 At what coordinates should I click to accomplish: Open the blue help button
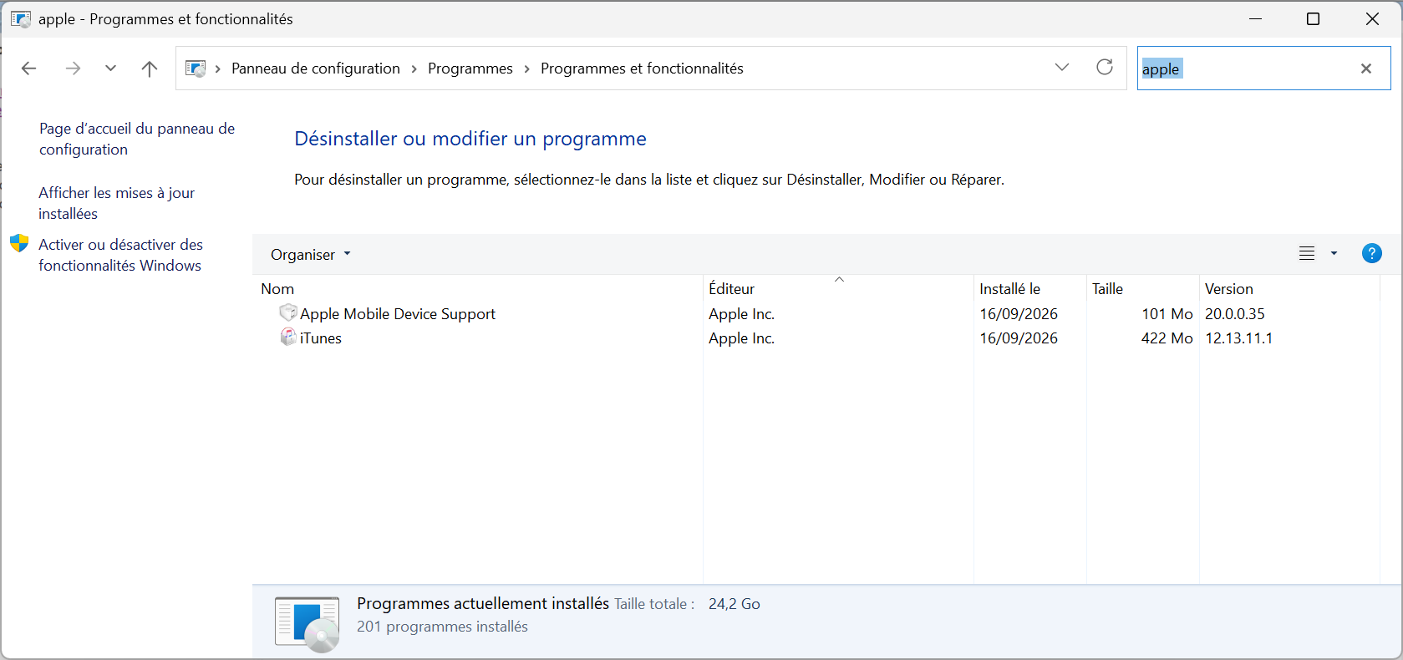pyautogui.click(x=1371, y=253)
